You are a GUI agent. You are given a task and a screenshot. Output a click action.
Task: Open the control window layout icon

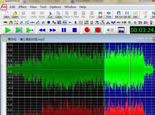(121, 30)
